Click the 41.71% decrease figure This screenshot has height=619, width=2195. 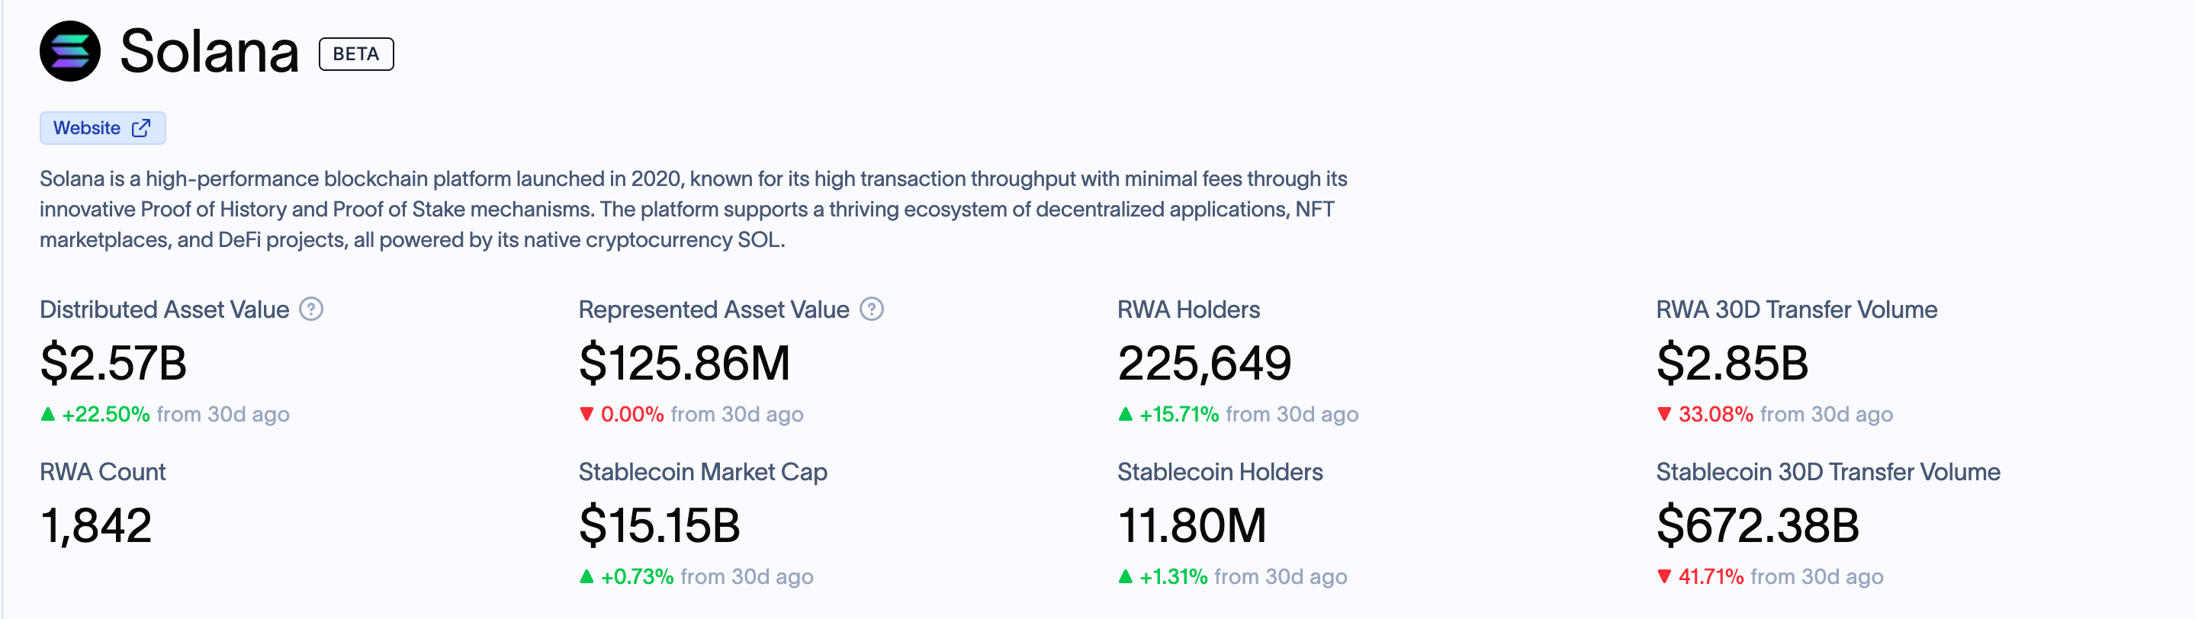coord(1711,577)
